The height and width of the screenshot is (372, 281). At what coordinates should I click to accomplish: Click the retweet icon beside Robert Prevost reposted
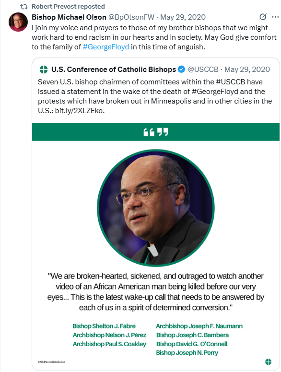coord(24,7)
